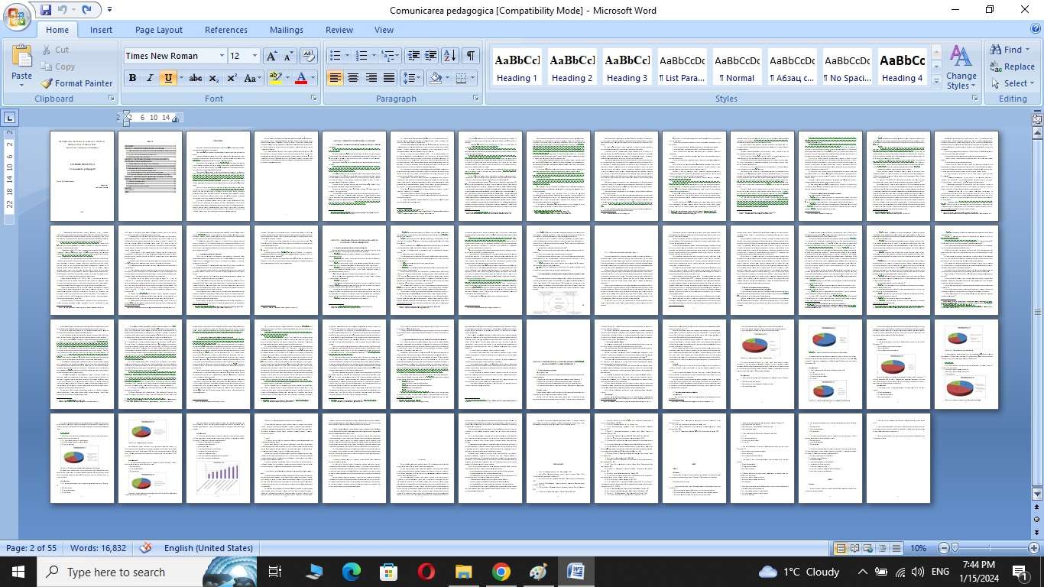Click the first page thumbnail in document

[82, 176]
